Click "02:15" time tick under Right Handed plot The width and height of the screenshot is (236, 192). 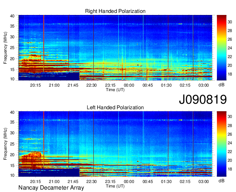click(x=185, y=85)
